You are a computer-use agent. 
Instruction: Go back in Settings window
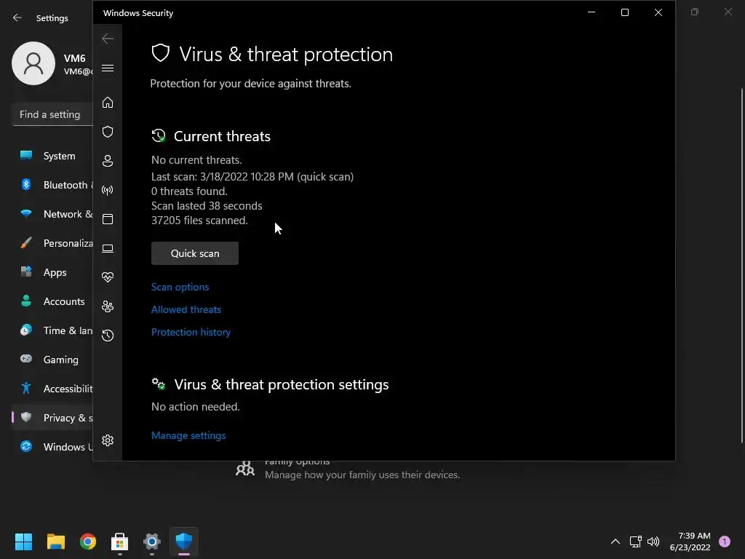tap(17, 17)
